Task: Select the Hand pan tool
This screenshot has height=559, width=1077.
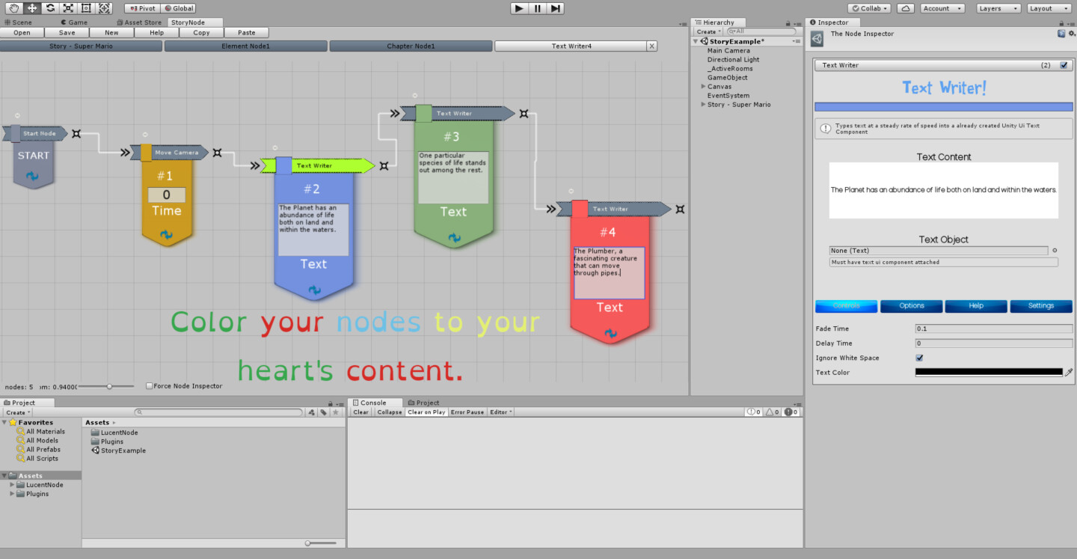Action: click(x=13, y=7)
